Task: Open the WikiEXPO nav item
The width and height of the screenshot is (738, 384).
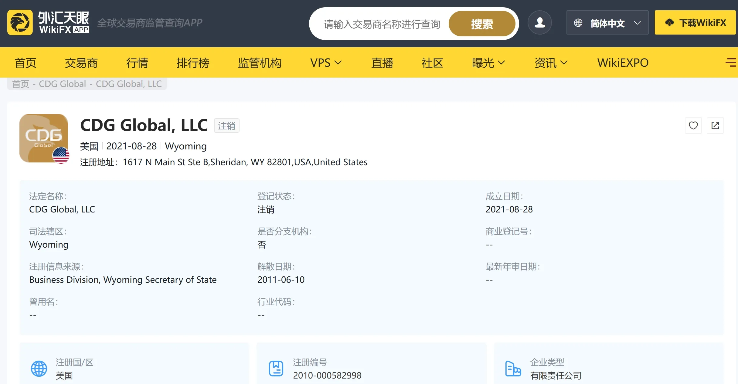Action: [x=623, y=63]
